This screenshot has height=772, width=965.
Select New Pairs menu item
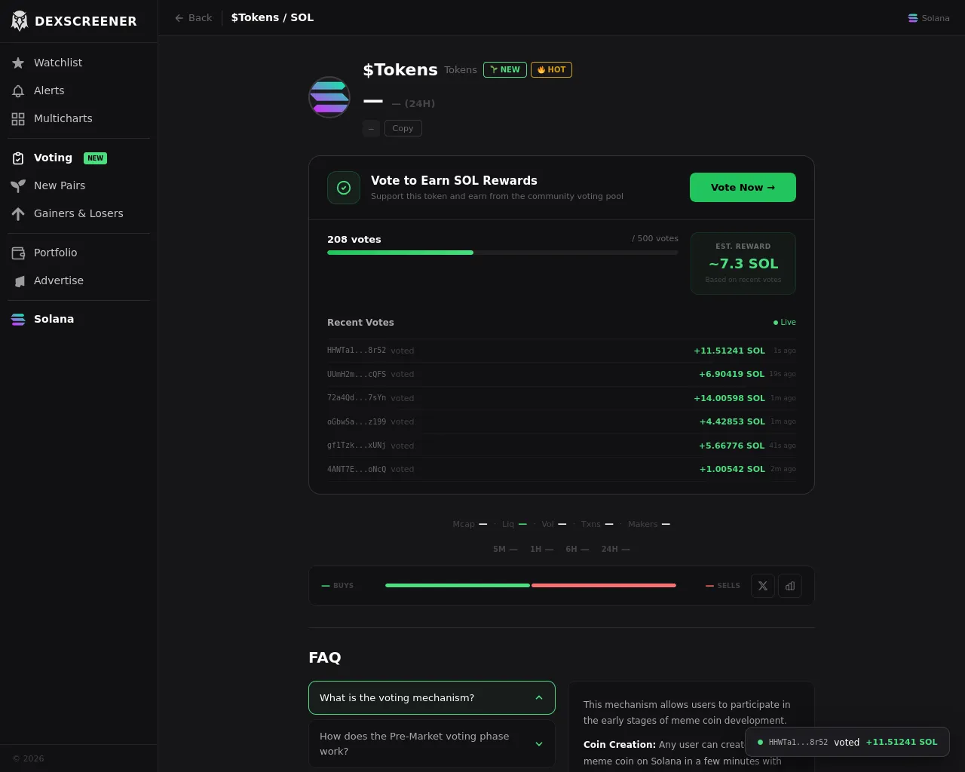[78, 185]
